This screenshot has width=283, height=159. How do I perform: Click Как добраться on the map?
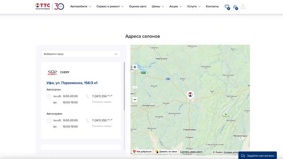142,151
